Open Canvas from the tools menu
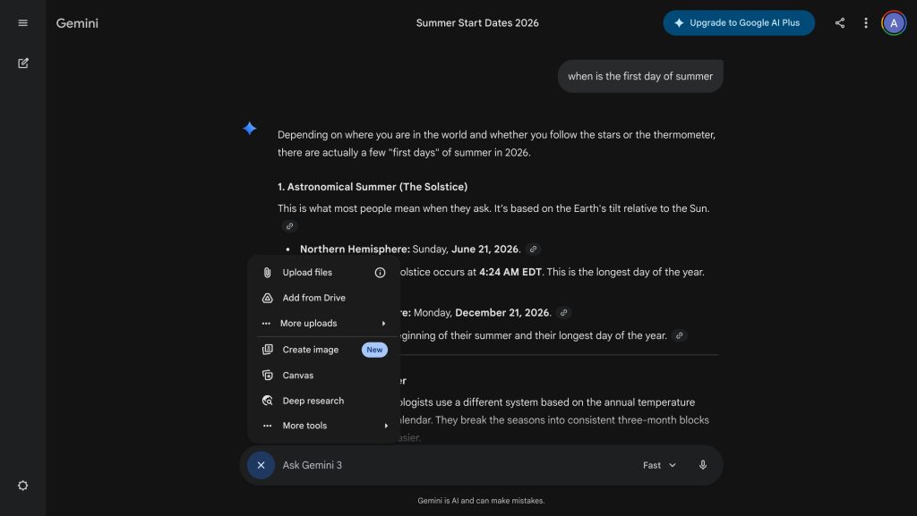This screenshot has height=516, width=917. (298, 376)
